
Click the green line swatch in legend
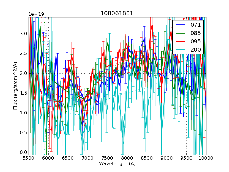(181, 33)
